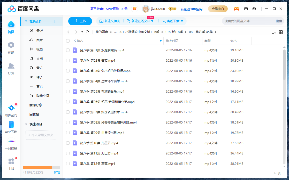Viewport: 289px width, 180px height.
Task: Click the 扩容 expand storage link
Action: coord(57,172)
